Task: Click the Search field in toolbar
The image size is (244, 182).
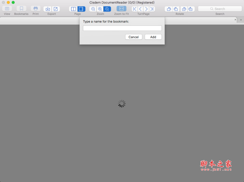Action: [x=220, y=9]
